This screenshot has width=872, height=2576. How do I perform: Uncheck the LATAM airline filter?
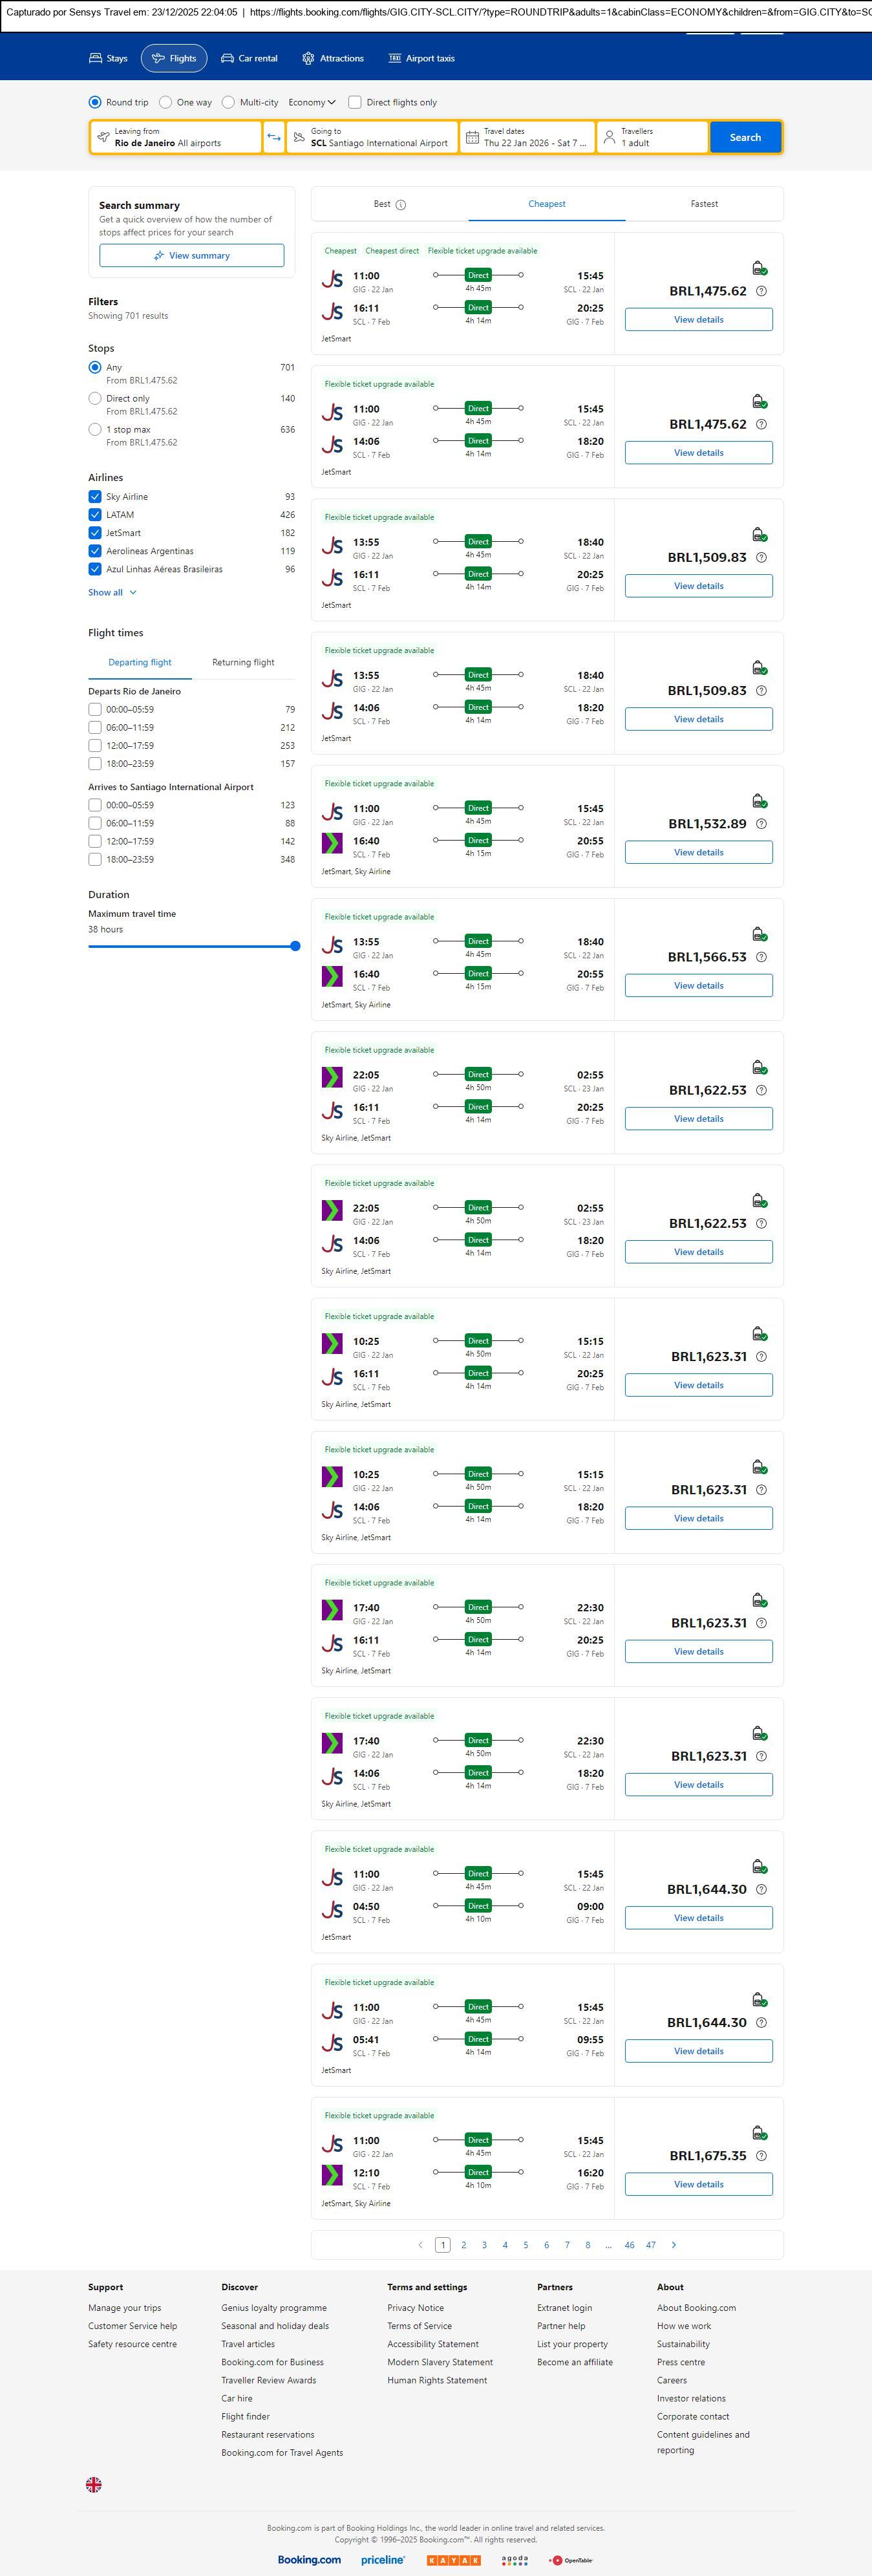(95, 515)
